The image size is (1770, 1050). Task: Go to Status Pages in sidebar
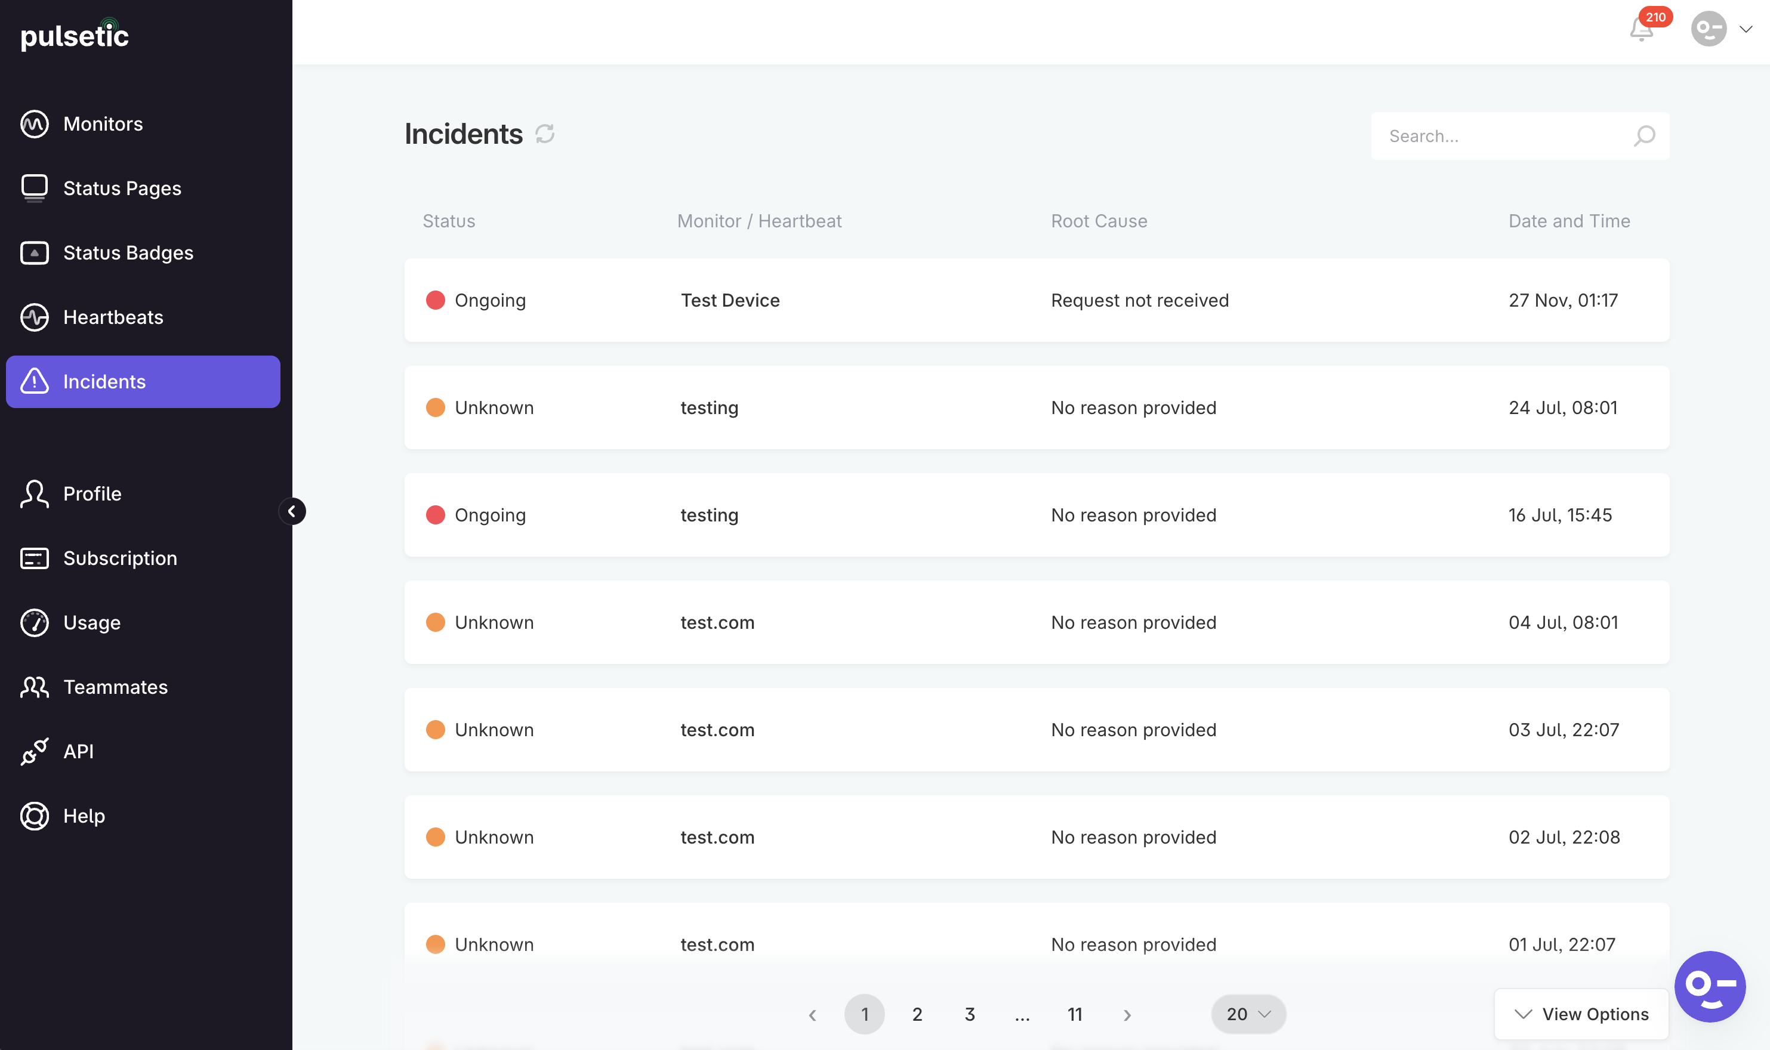coord(122,188)
